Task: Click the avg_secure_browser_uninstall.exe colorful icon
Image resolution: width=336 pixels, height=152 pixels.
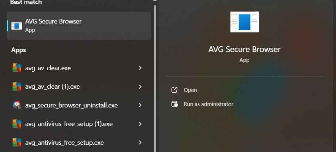Action: pyautogui.click(x=17, y=105)
